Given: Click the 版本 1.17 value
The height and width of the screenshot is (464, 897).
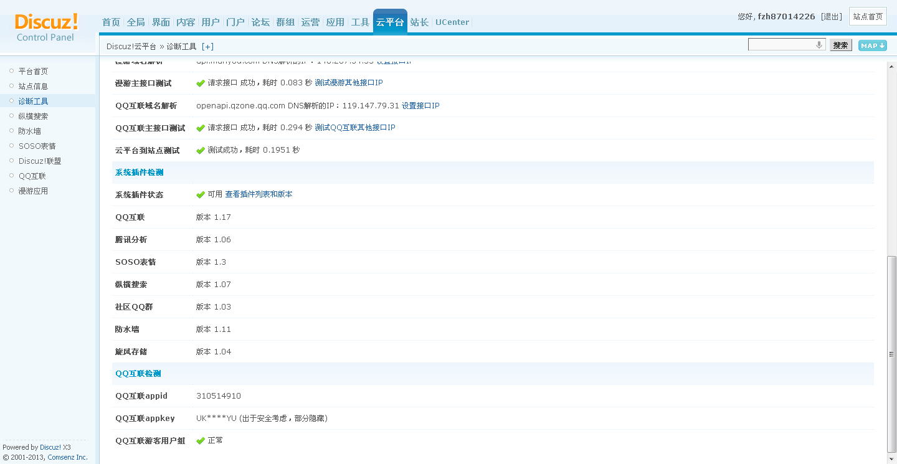Looking at the screenshot, I should point(214,217).
